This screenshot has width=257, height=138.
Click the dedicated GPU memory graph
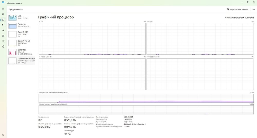[x=146, y=98]
